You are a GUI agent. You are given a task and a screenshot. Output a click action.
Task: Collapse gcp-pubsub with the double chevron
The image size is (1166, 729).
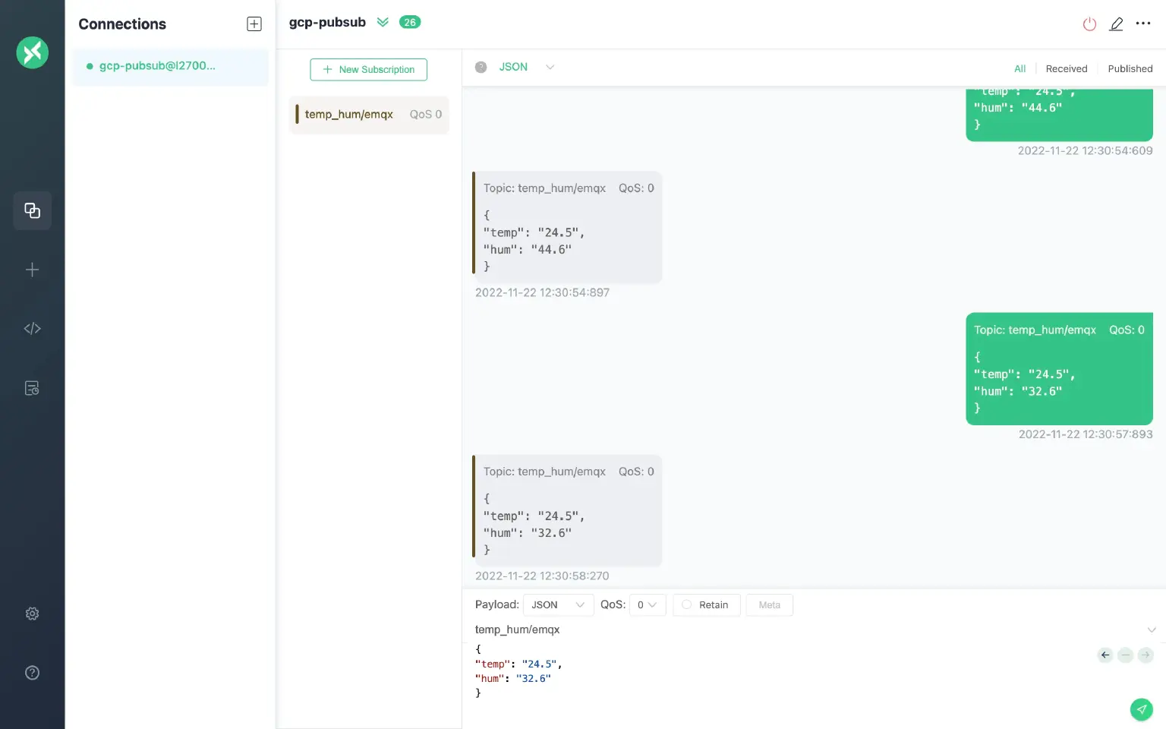(x=383, y=22)
